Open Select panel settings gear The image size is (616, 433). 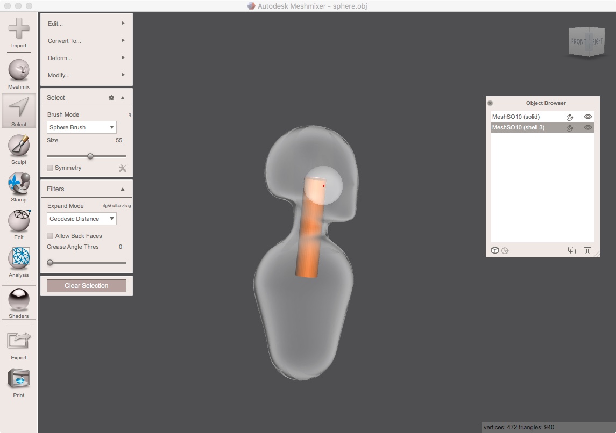coord(111,98)
